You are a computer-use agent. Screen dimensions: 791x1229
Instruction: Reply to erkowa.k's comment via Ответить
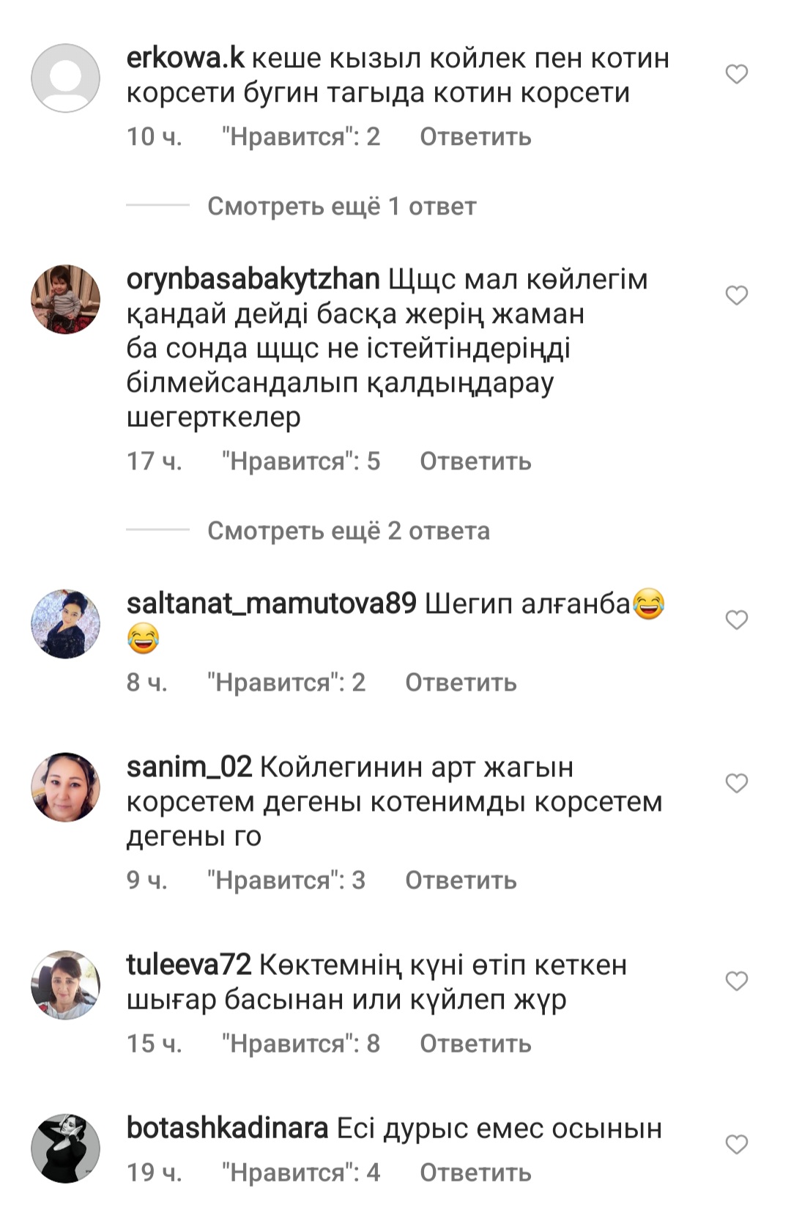pos(475,137)
